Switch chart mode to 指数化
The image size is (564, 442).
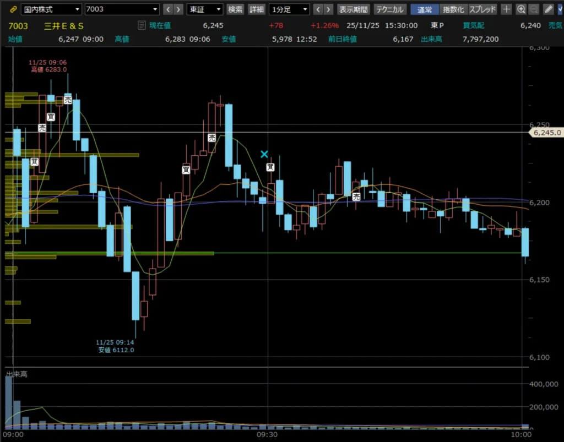point(453,9)
